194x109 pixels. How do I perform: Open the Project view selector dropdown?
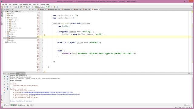(8, 9)
